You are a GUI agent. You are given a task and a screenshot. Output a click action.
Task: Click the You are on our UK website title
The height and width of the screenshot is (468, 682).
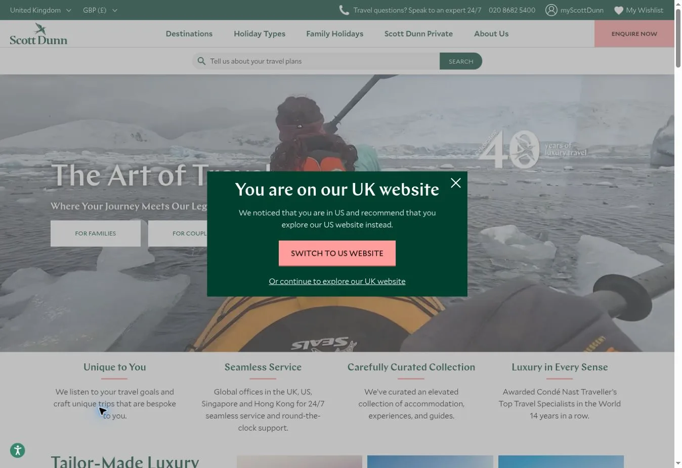tap(337, 190)
